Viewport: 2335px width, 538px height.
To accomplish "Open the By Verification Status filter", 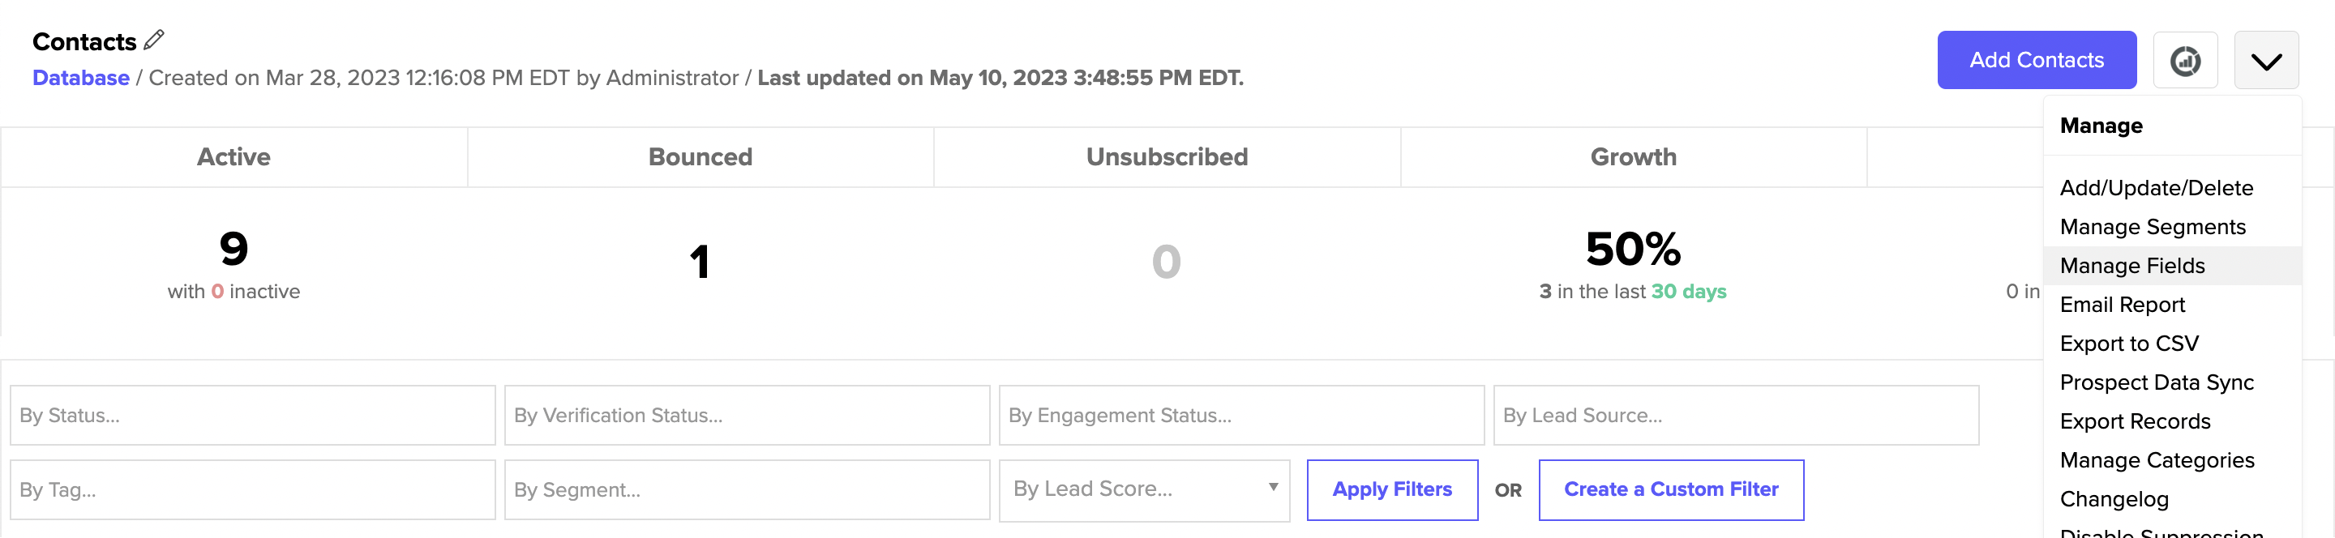I will coord(747,416).
